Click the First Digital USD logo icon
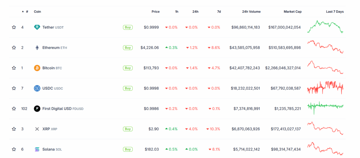This screenshot has height=158, width=360. click(x=37, y=108)
